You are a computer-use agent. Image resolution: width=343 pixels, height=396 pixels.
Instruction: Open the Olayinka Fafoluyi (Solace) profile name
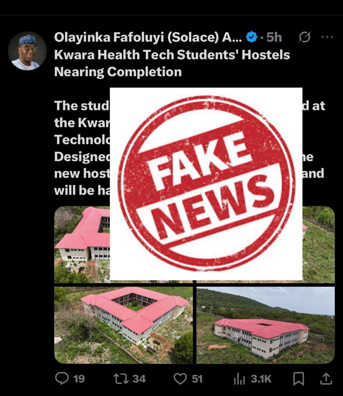tap(148, 37)
